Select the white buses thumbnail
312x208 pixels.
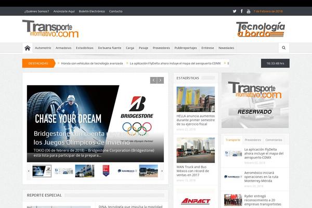click(148, 171)
